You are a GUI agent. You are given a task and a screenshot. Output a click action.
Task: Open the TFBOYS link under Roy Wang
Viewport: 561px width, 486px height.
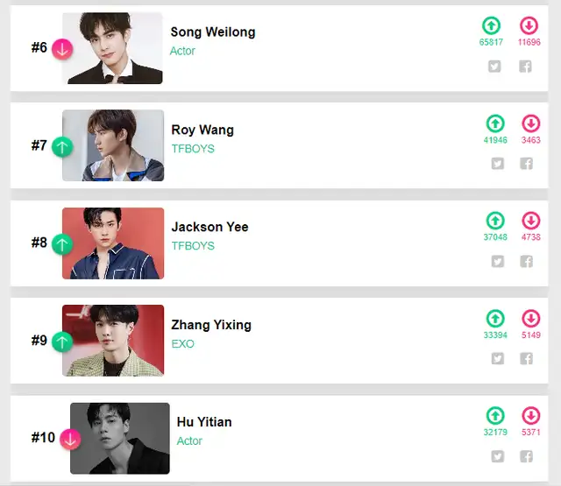click(193, 149)
